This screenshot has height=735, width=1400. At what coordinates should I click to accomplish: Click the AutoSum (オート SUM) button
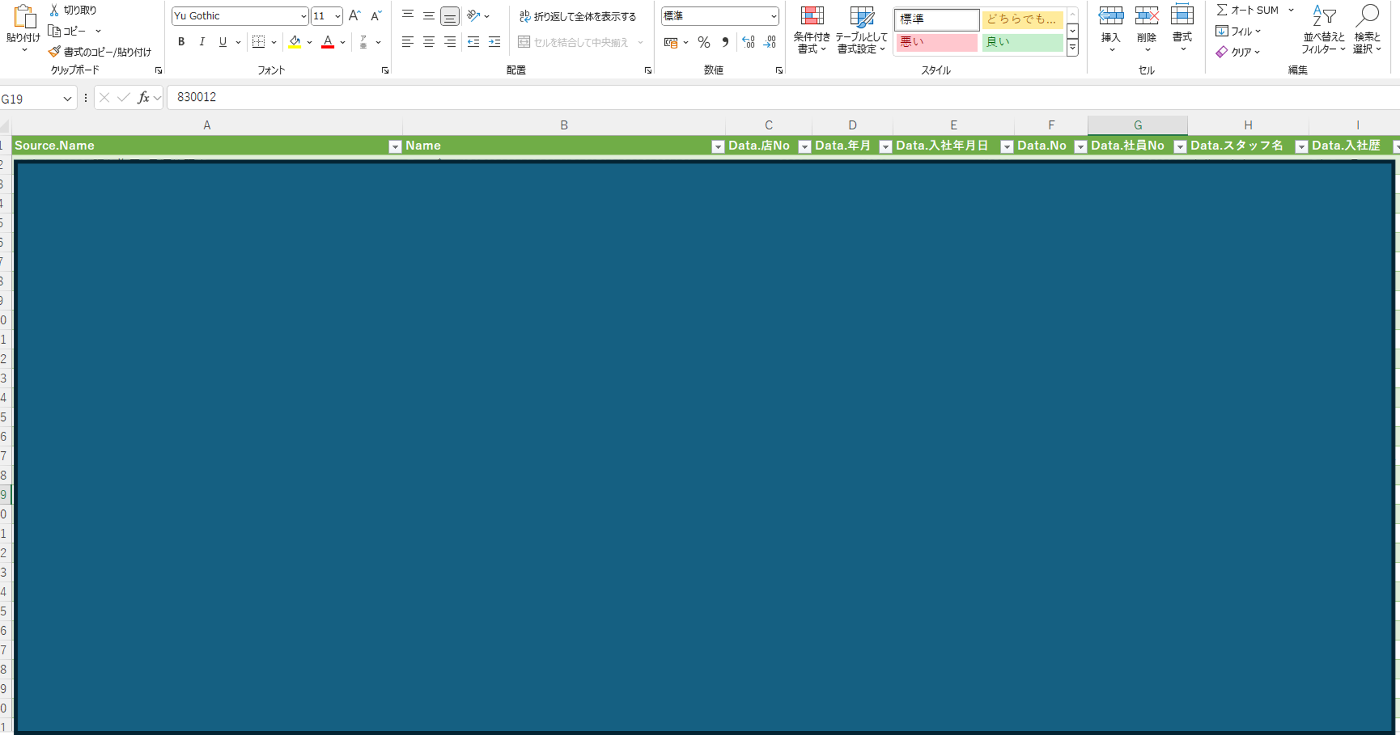(x=1247, y=10)
